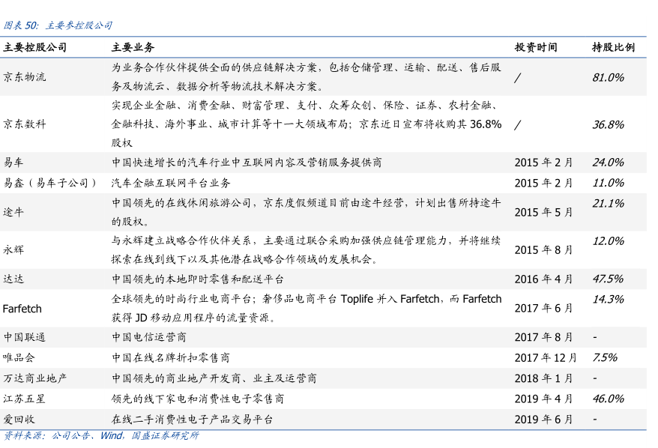Click the table title 图表 50: 主要参控股公司
The image size is (658, 448).
(58, 25)
